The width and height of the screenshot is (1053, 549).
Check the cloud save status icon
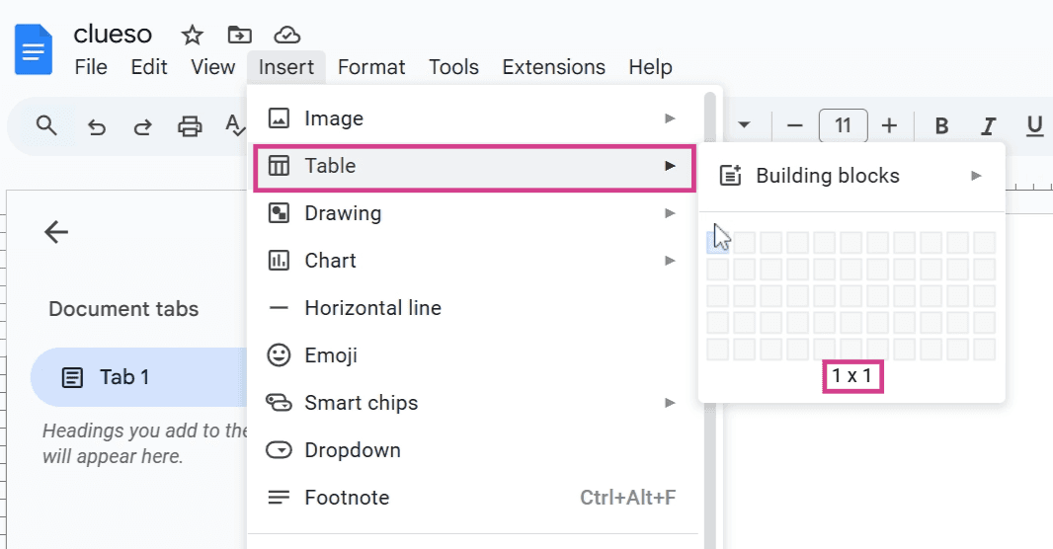coord(286,35)
